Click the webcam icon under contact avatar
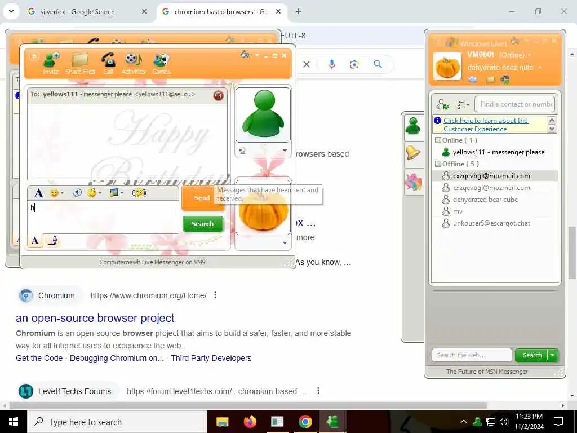 tap(242, 150)
